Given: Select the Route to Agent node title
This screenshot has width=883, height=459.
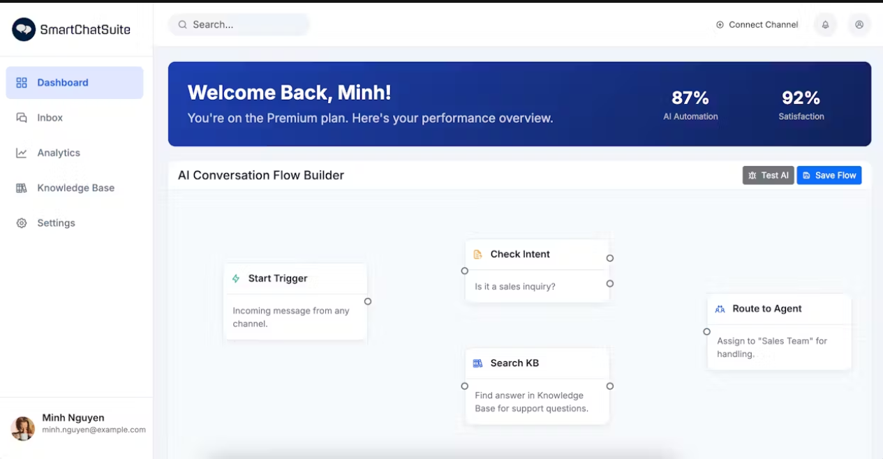Looking at the screenshot, I should point(767,309).
